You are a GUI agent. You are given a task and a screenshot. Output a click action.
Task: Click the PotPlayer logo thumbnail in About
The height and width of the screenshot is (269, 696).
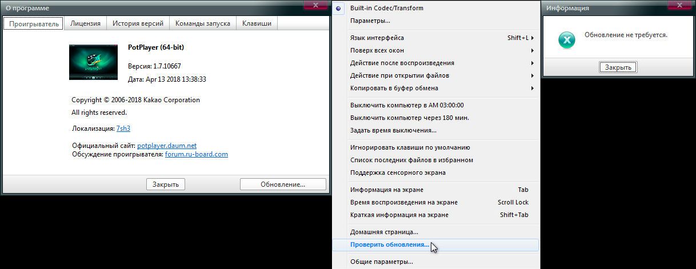click(x=94, y=62)
